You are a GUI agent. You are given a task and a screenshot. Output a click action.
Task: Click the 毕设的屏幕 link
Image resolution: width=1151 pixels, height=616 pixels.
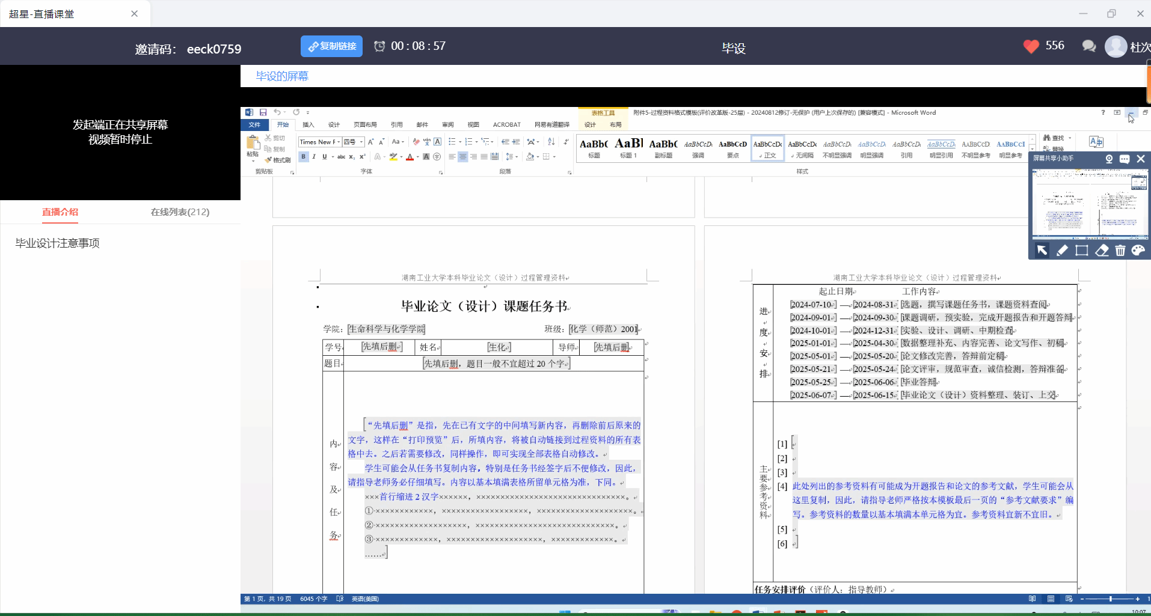tap(282, 76)
